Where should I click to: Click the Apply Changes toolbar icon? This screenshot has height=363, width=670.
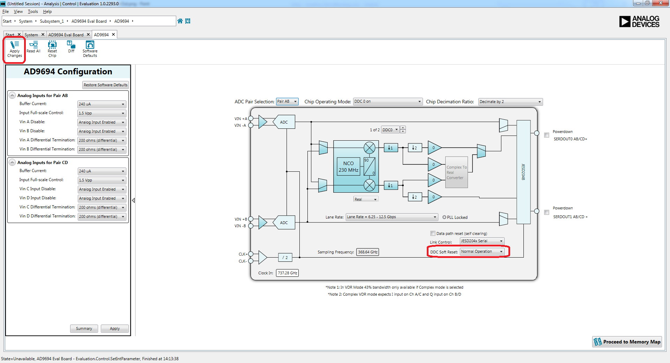14,49
